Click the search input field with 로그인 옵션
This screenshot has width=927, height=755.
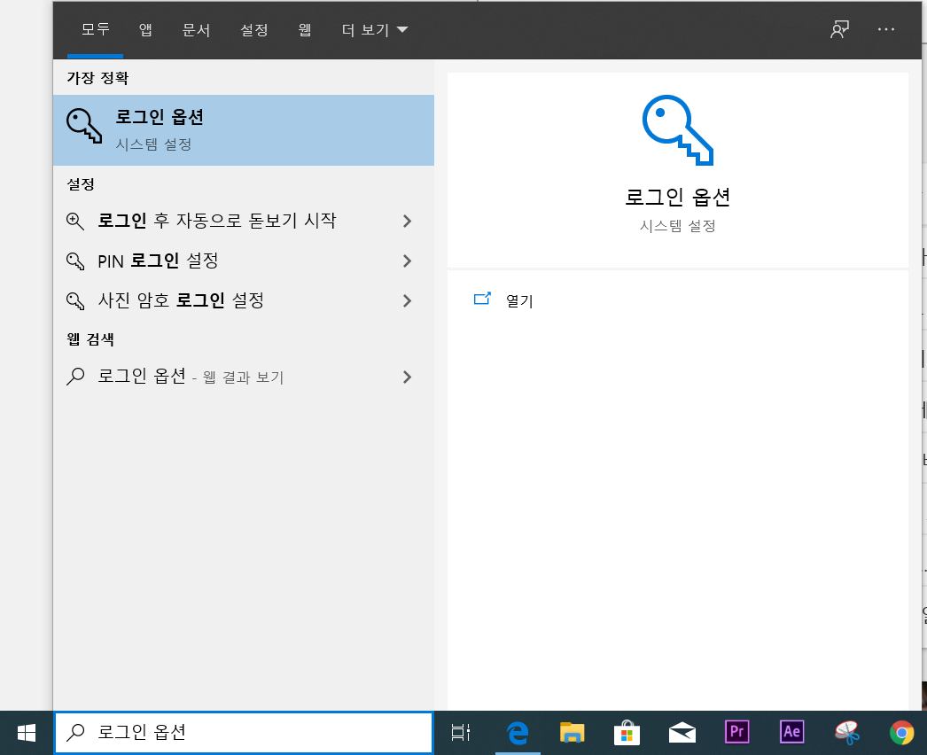click(x=244, y=733)
